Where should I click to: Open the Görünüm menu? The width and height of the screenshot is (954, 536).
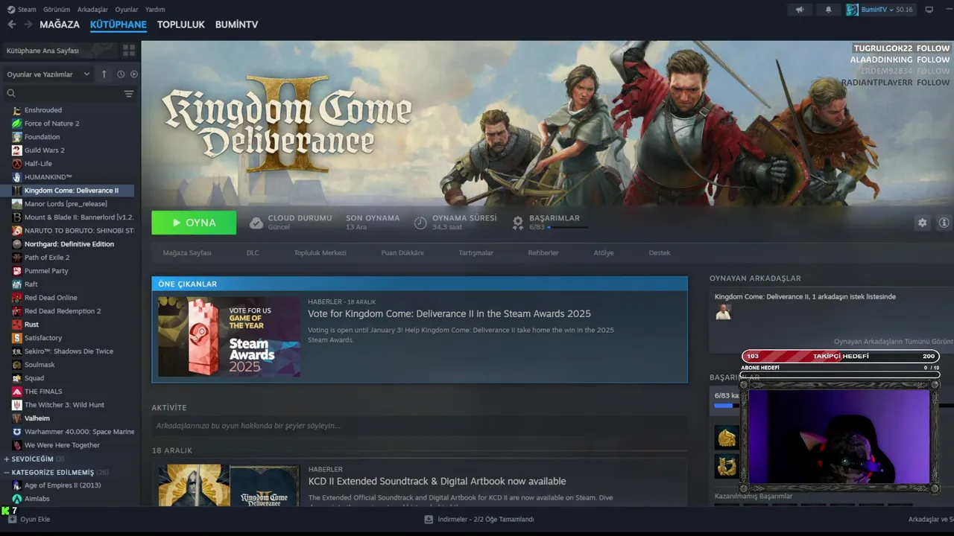pos(57,10)
